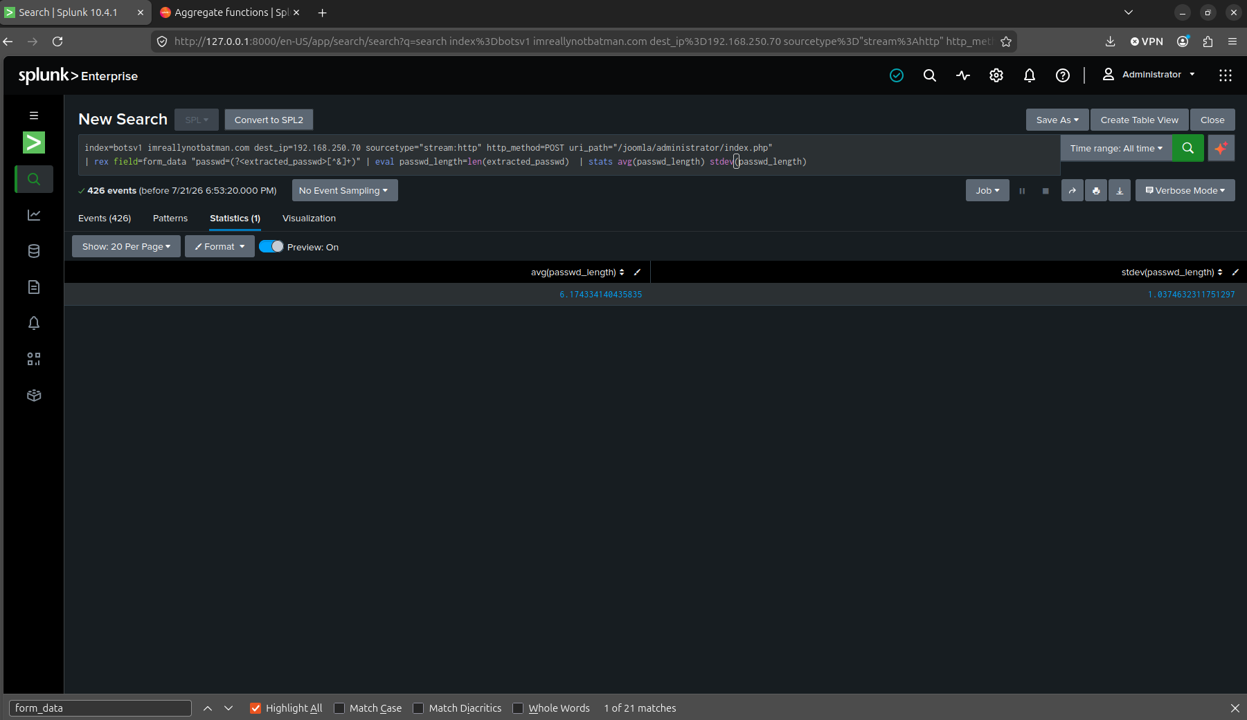Sort by the avg(passwd_length) column
Image resolution: width=1247 pixels, height=720 pixels.
click(577, 273)
